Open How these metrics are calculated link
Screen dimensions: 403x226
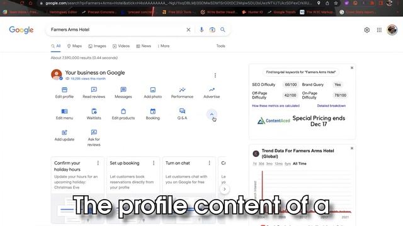[x=276, y=106]
